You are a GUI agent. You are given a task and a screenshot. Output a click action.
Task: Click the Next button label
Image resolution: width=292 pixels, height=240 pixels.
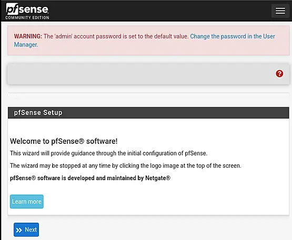[31, 229]
